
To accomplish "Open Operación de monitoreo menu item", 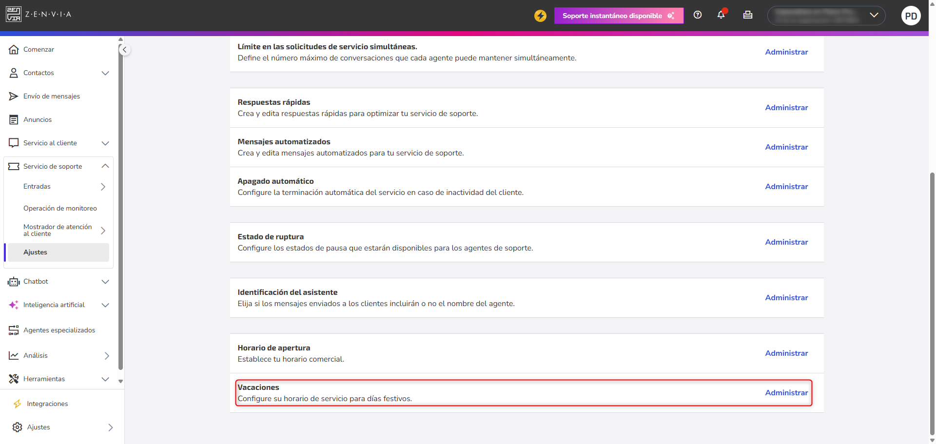I will 60,209.
